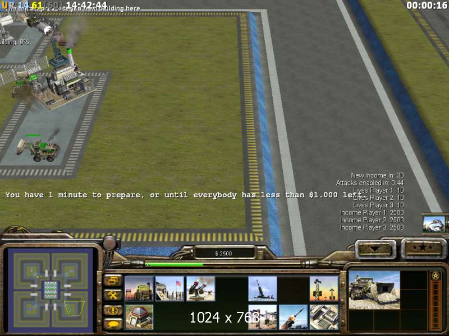Click the down-arrow command bar button
449x336 pixels.
click(x=375, y=249)
